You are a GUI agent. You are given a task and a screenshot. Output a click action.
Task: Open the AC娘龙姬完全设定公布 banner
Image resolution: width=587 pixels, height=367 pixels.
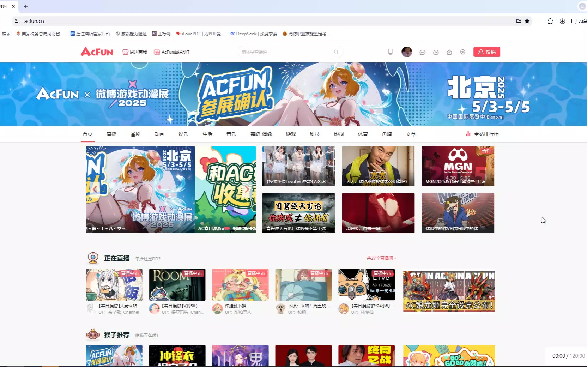pyautogui.click(x=449, y=291)
